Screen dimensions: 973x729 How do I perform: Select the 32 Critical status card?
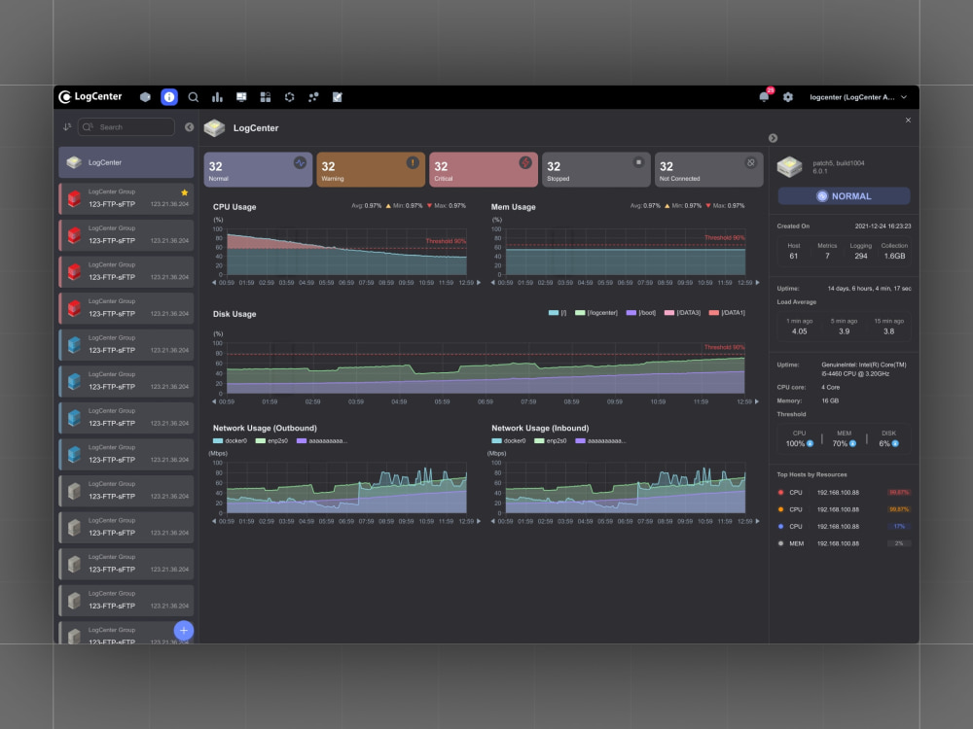pos(484,169)
